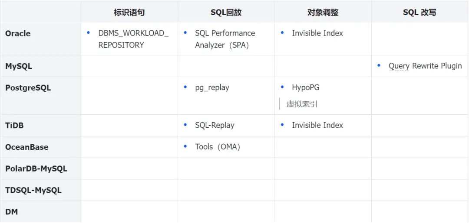The height and width of the screenshot is (223, 469).
Task: Click the Oracle row label
Action: pos(18,33)
